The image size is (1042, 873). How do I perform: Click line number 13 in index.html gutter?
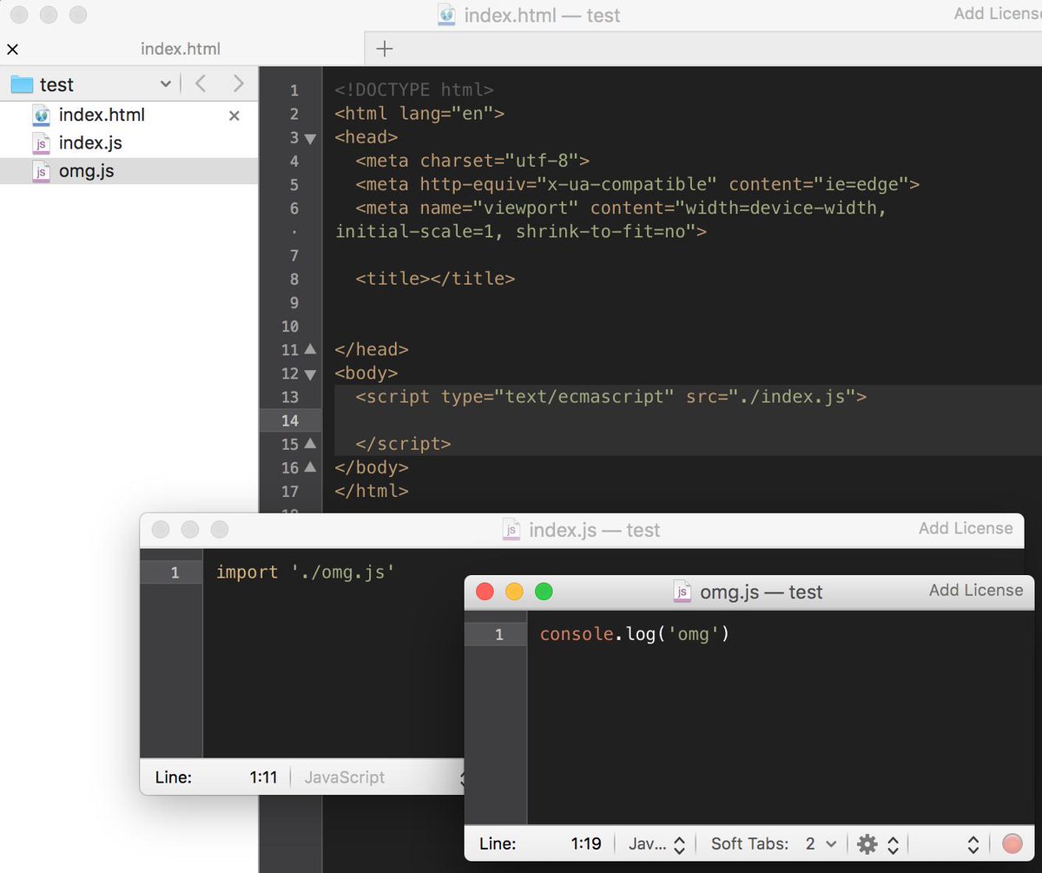click(289, 397)
